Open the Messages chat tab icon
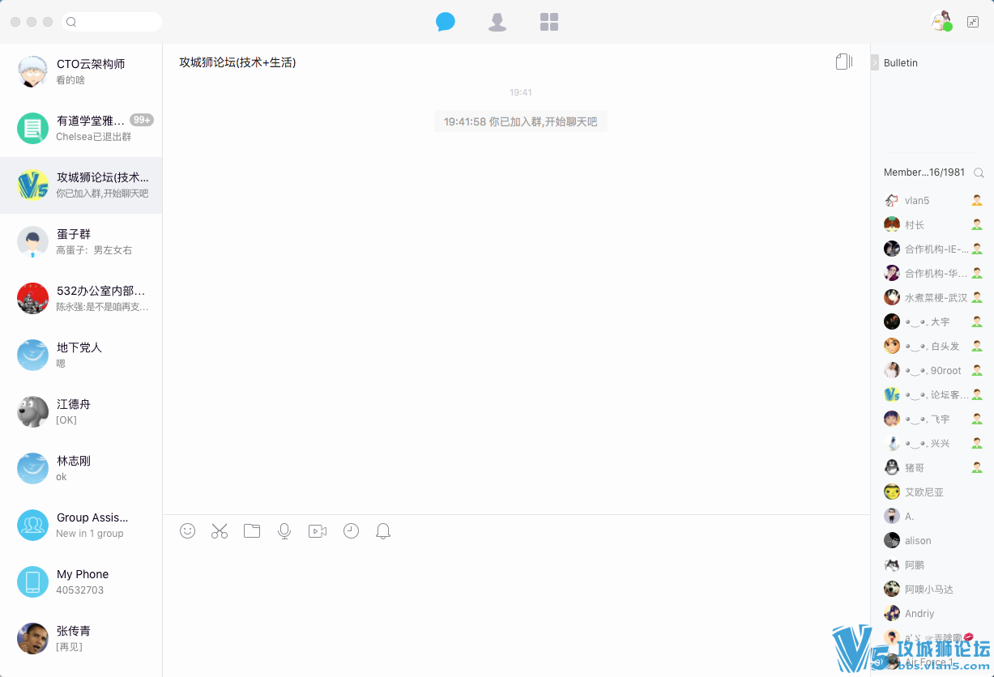994x677 pixels. 446,22
